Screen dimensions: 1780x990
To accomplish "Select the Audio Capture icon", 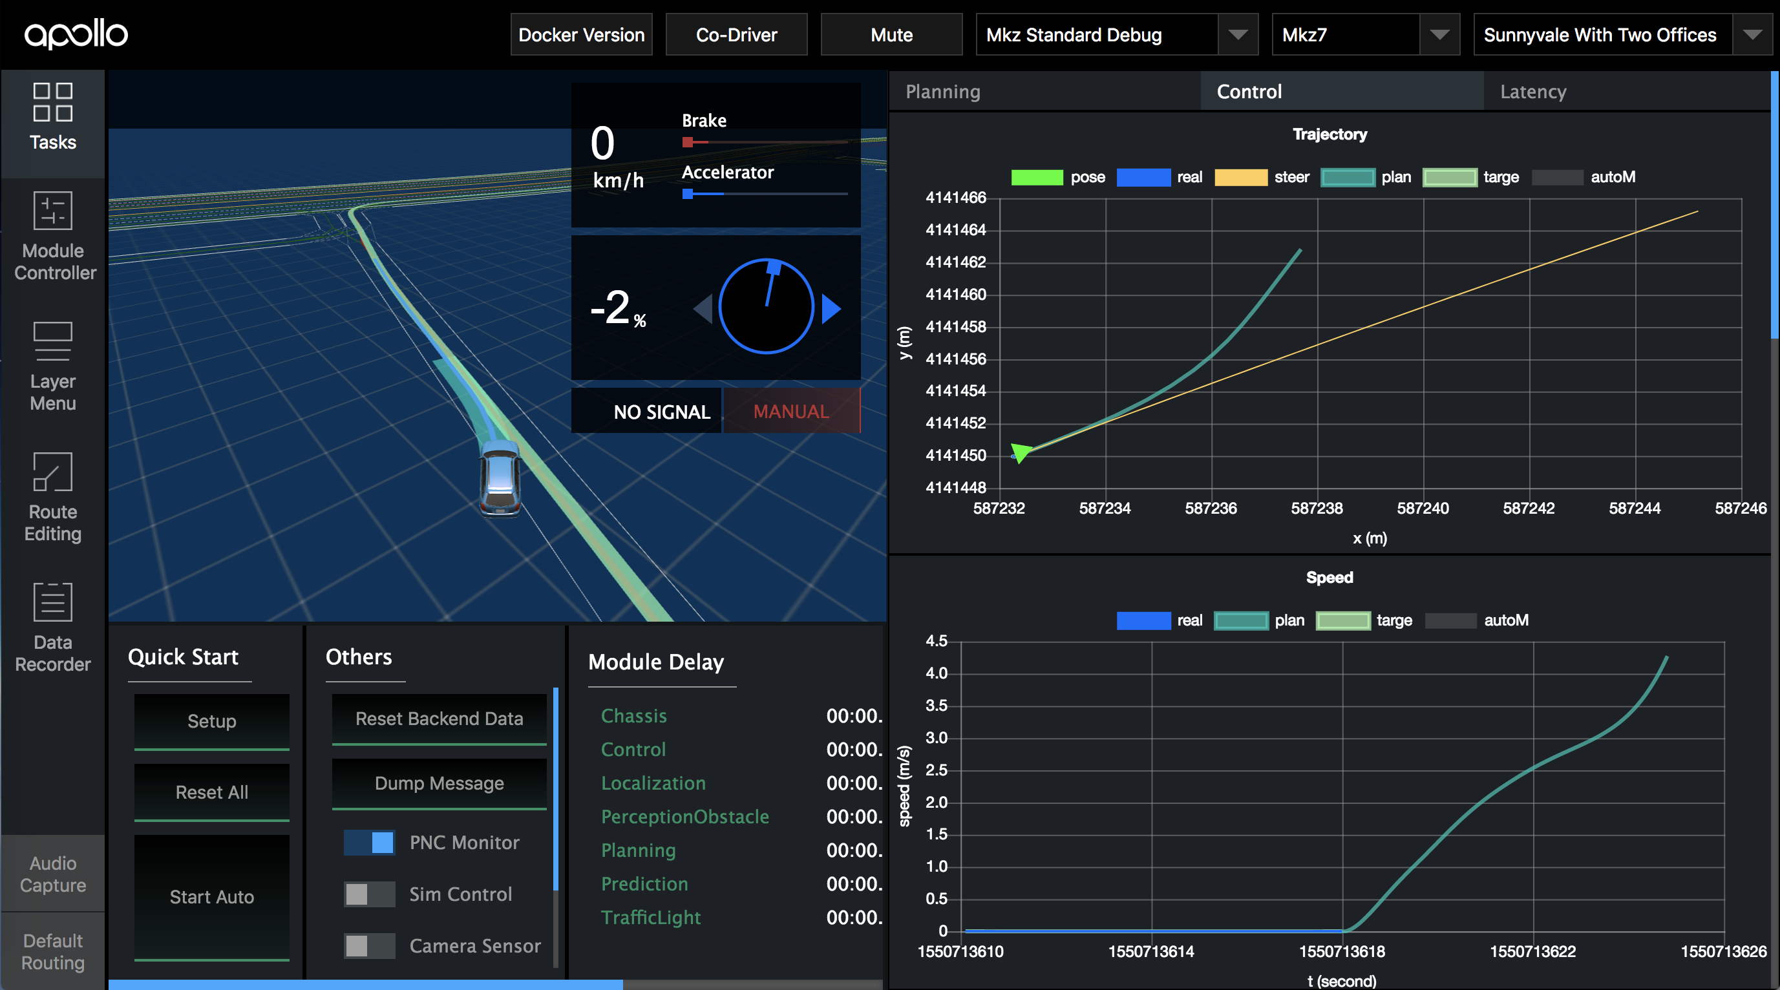I will click(52, 873).
